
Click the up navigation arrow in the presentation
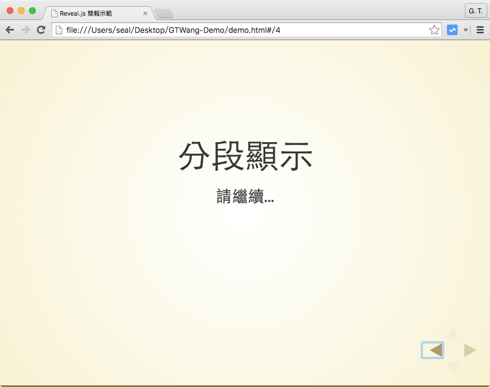pos(453,333)
